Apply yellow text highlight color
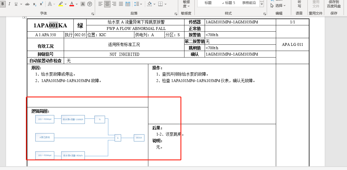The width and height of the screenshot is (347, 170). (61, 4)
